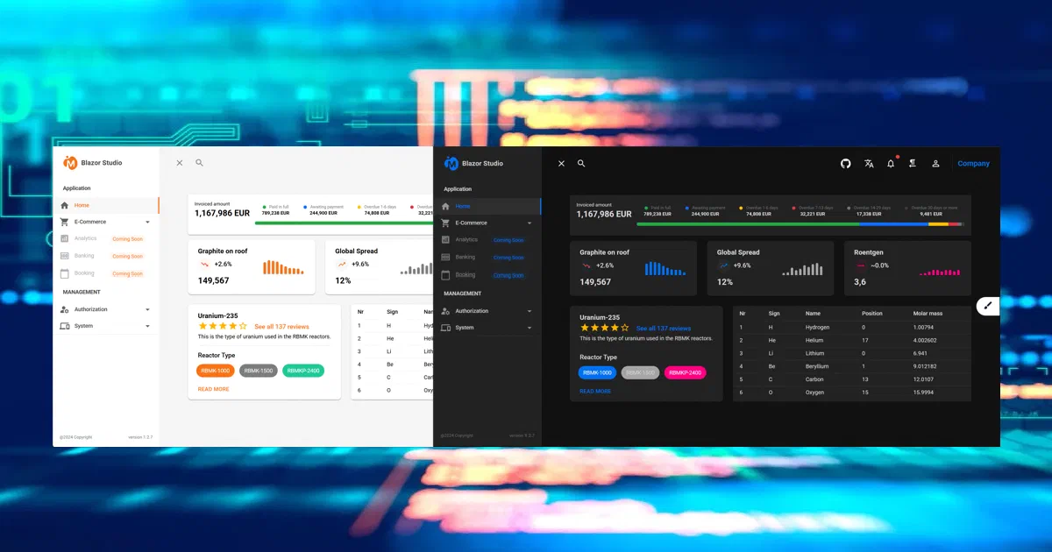Click 'Molar mass' column header in dark table

point(928,313)
